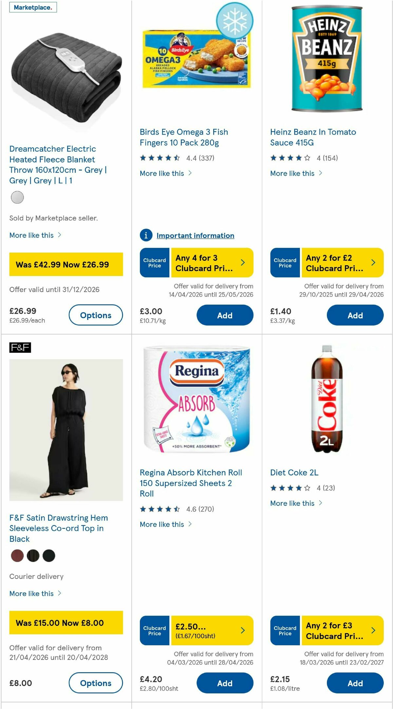Screen dimensions: 393x709
Task: Open Options for the heated fleece blanket
Action: pos(96,315)
